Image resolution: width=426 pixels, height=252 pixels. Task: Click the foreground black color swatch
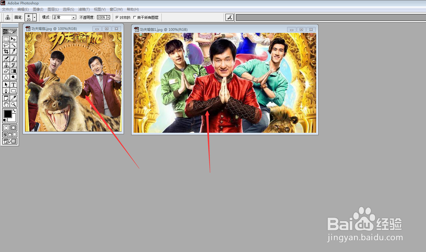pos(7,114)
